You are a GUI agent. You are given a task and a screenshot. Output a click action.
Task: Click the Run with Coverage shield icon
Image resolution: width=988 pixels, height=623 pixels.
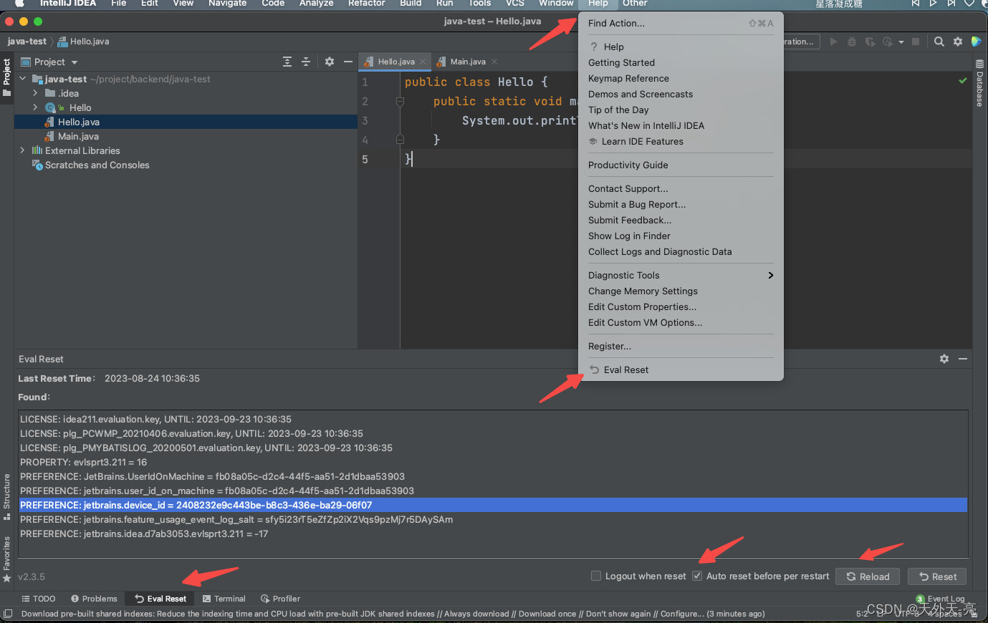click(871, 42)
